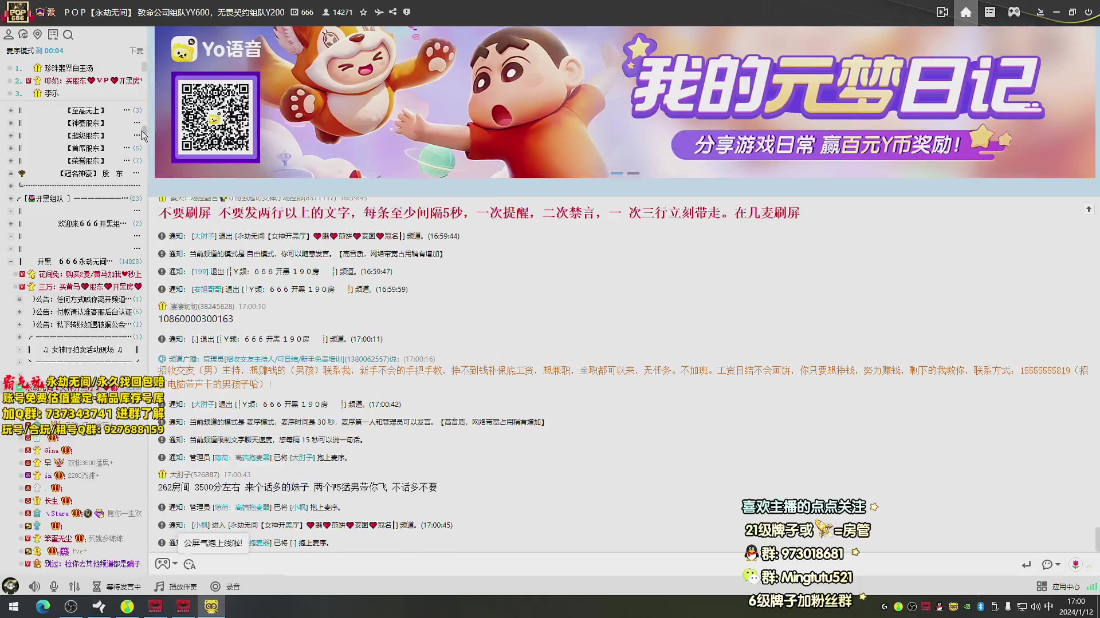This screenshot has width=1100, height=618.
Task: Click user 长生 in member list
Action: [52, 501]
